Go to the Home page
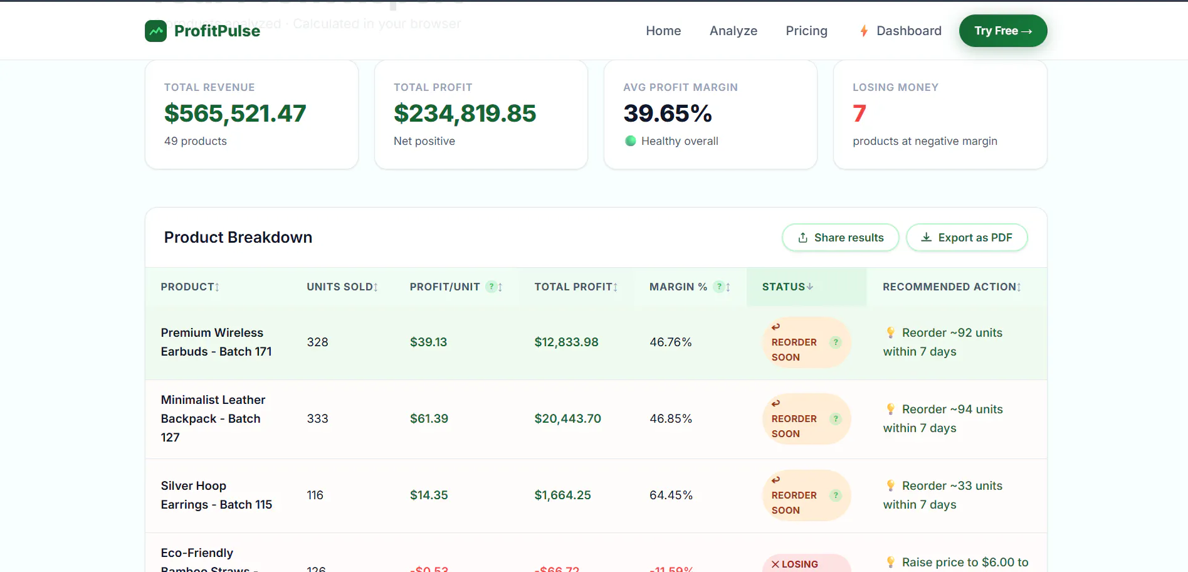This screenshot has height=572, width=1188. click(663, 31)
